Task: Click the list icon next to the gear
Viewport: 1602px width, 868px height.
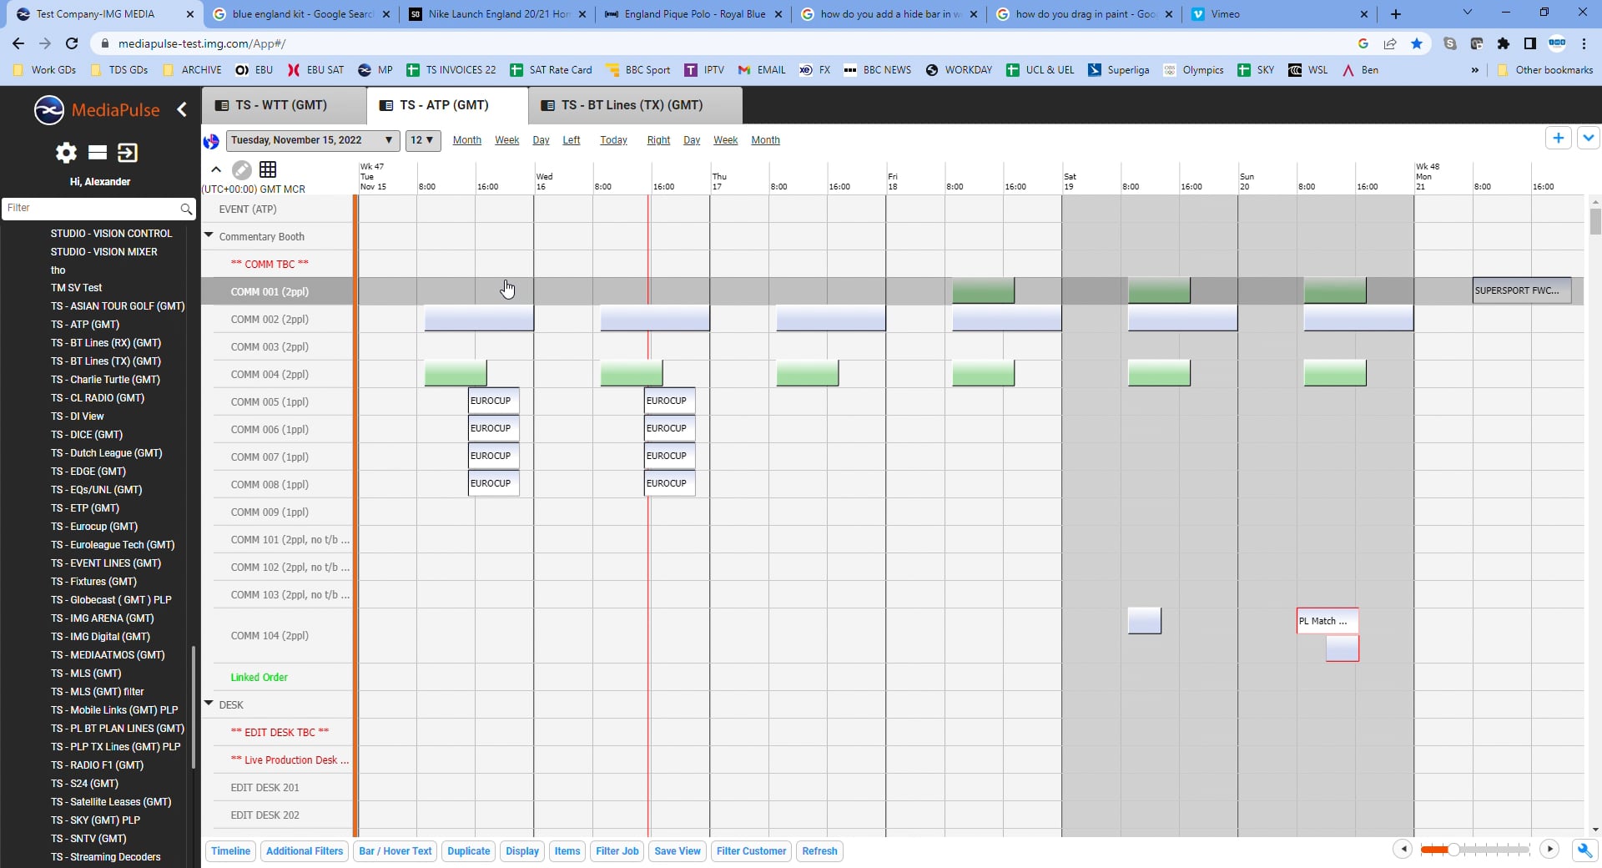Action: click(98, 153)
